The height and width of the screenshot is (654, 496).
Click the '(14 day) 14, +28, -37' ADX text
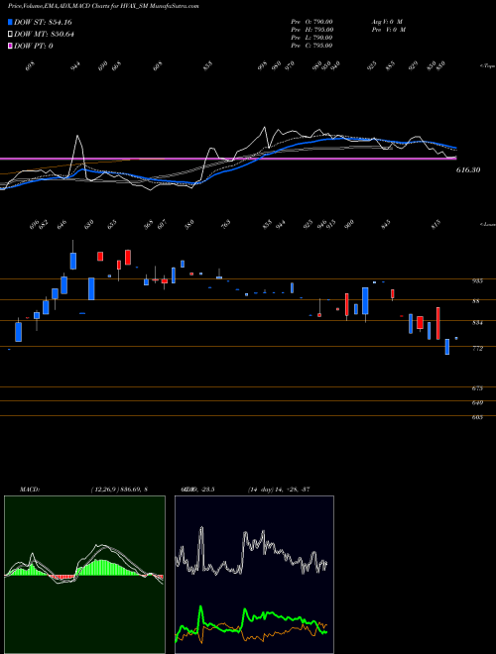(279, 490)
